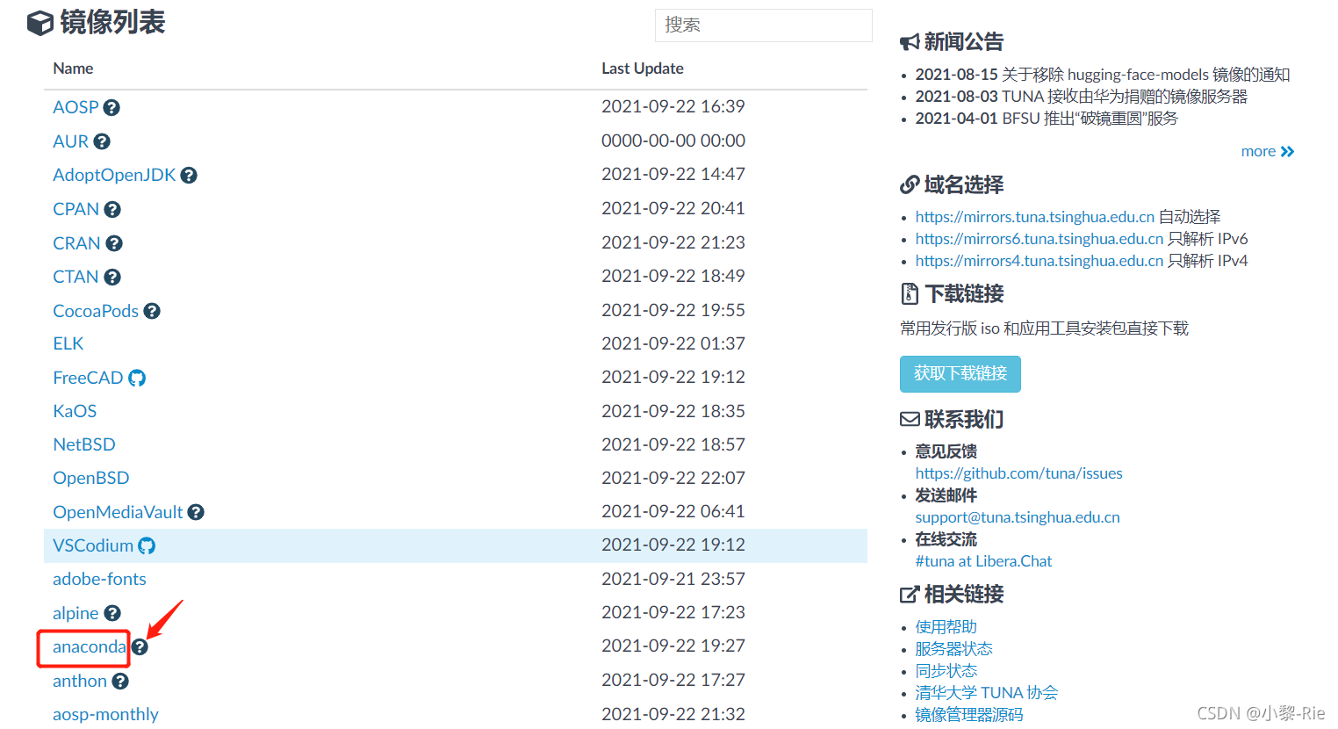Select the mirrors.tuna.tsinghua.edu.cn auto domain
This screenshot has height=729, width=1338.
(x=1034, y=217)
